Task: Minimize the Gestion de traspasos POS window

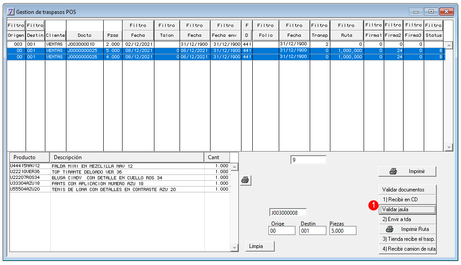Action: (416, 12)
